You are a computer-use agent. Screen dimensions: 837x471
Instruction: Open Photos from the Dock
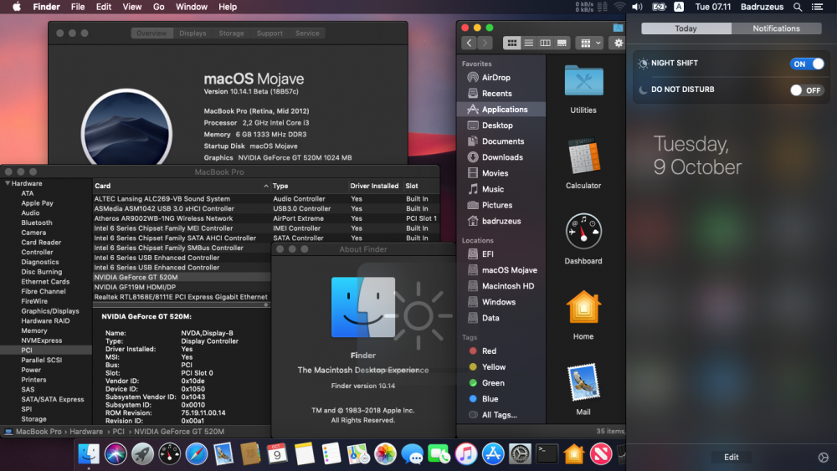pyautogui.click(x=385, y=454)
